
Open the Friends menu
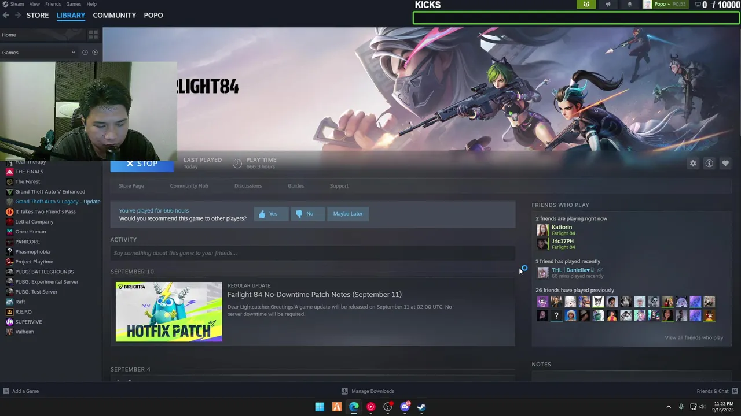(53, 4)
